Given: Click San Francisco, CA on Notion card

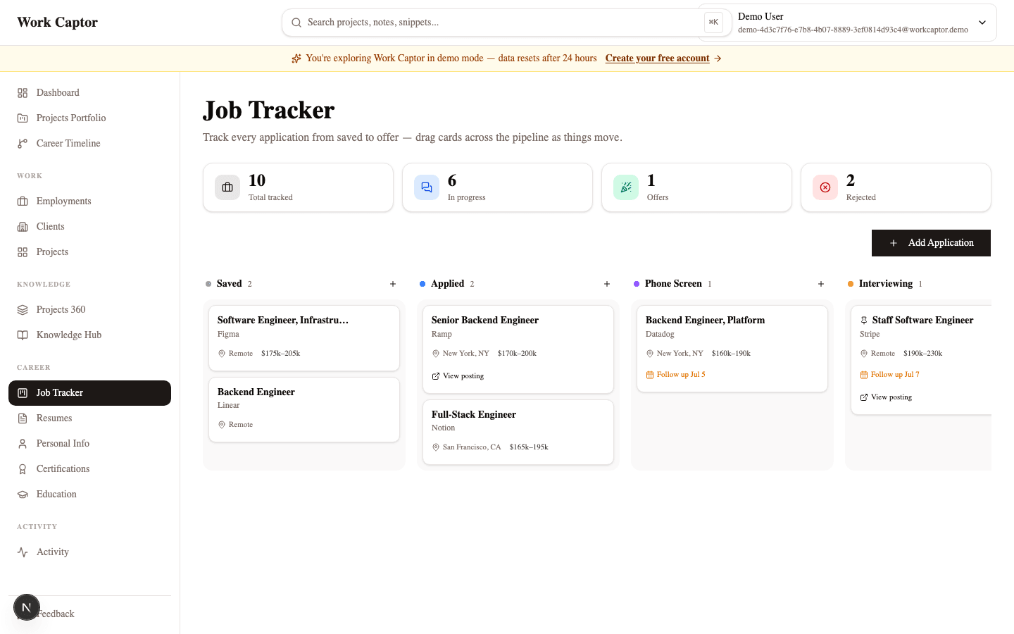Looking at the screenshot, I should [472, 447].
